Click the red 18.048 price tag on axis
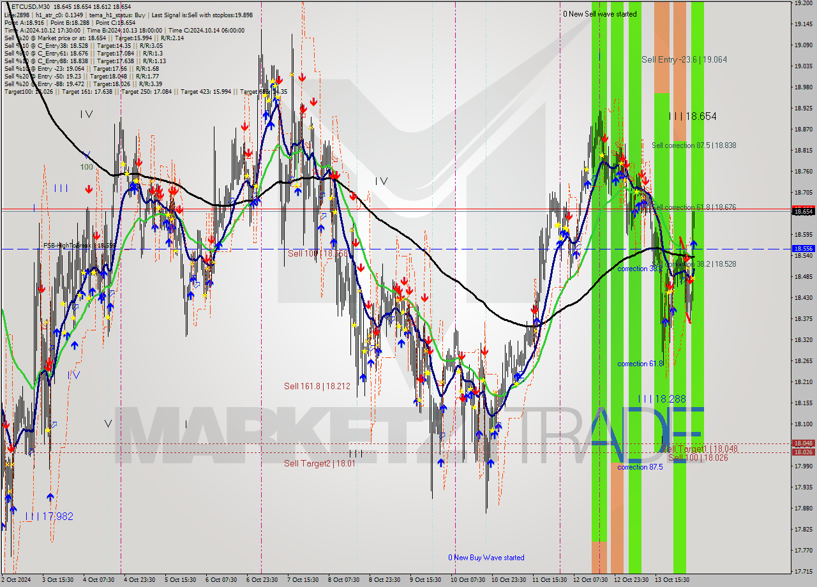Viewport: 817px width, 587px height. pyautogui.click(x=803, y=443)
